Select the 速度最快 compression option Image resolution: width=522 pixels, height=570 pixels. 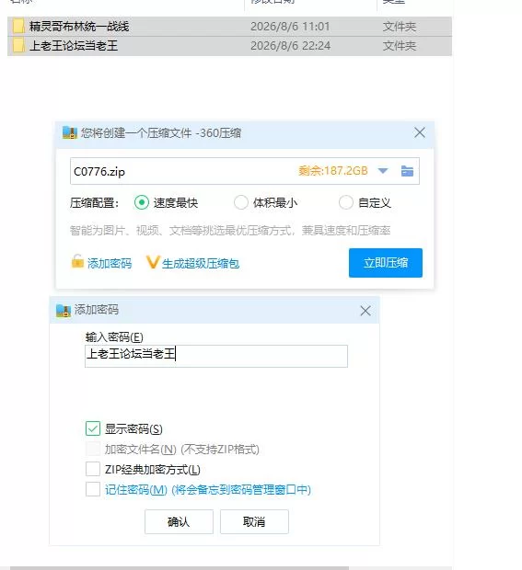coord(142,202)
